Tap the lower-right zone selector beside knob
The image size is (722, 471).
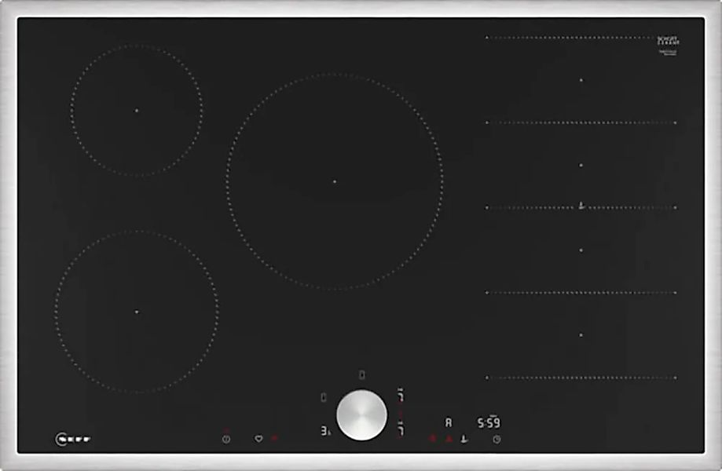pos(400,430)
